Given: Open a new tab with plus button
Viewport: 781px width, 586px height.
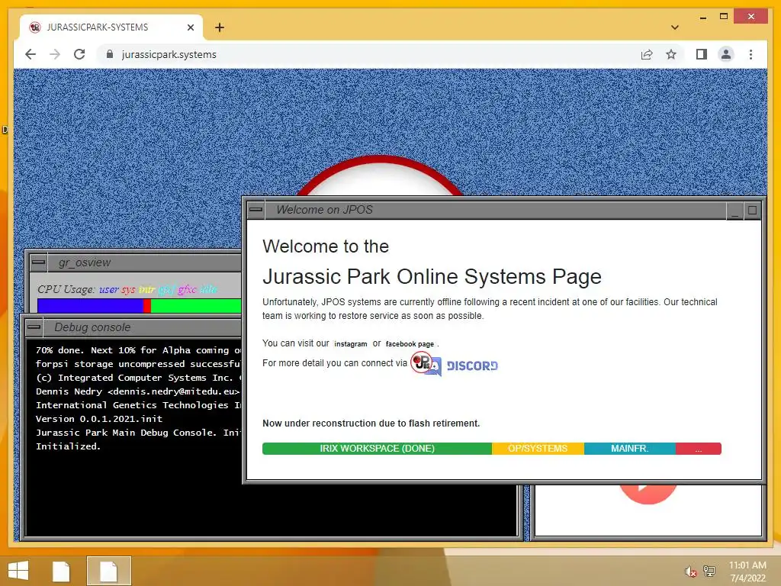Looking at the screenshot, I should pyautogui.click(x=219, y=27).
